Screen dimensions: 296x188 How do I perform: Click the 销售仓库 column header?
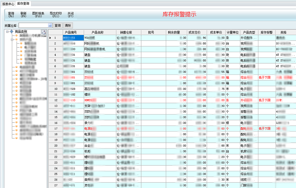(129, 32)
